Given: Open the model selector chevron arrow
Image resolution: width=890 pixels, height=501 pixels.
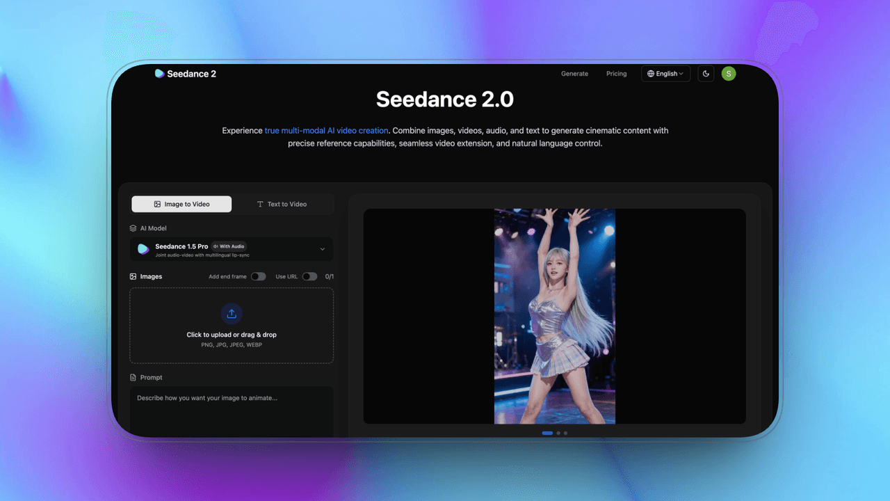Looking at the screenshot, I should [x=322, y=249].
